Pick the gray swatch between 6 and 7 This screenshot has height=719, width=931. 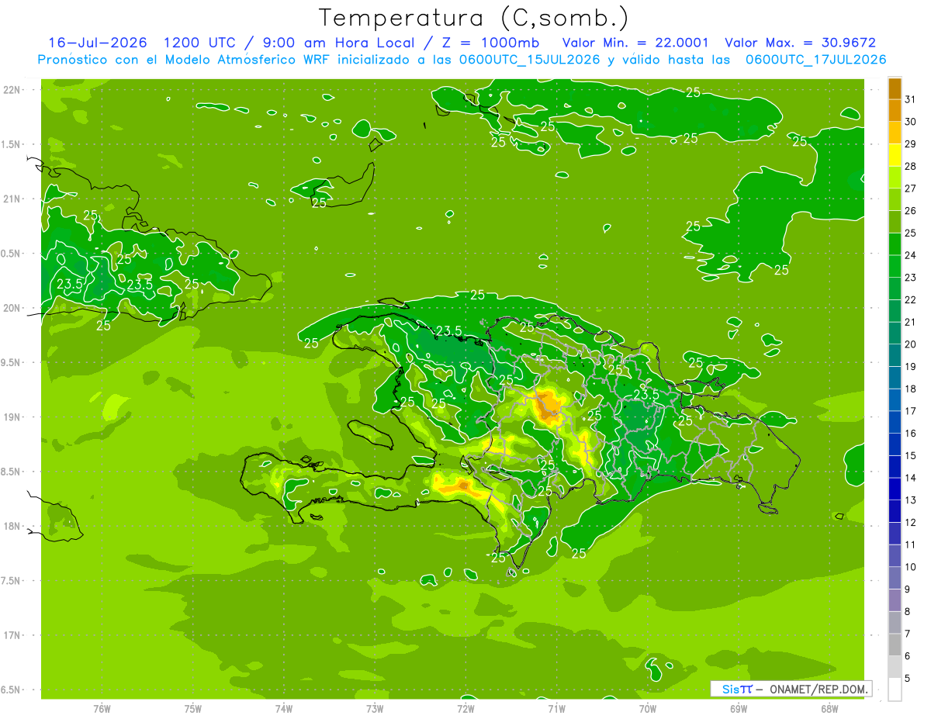[895, 645]
